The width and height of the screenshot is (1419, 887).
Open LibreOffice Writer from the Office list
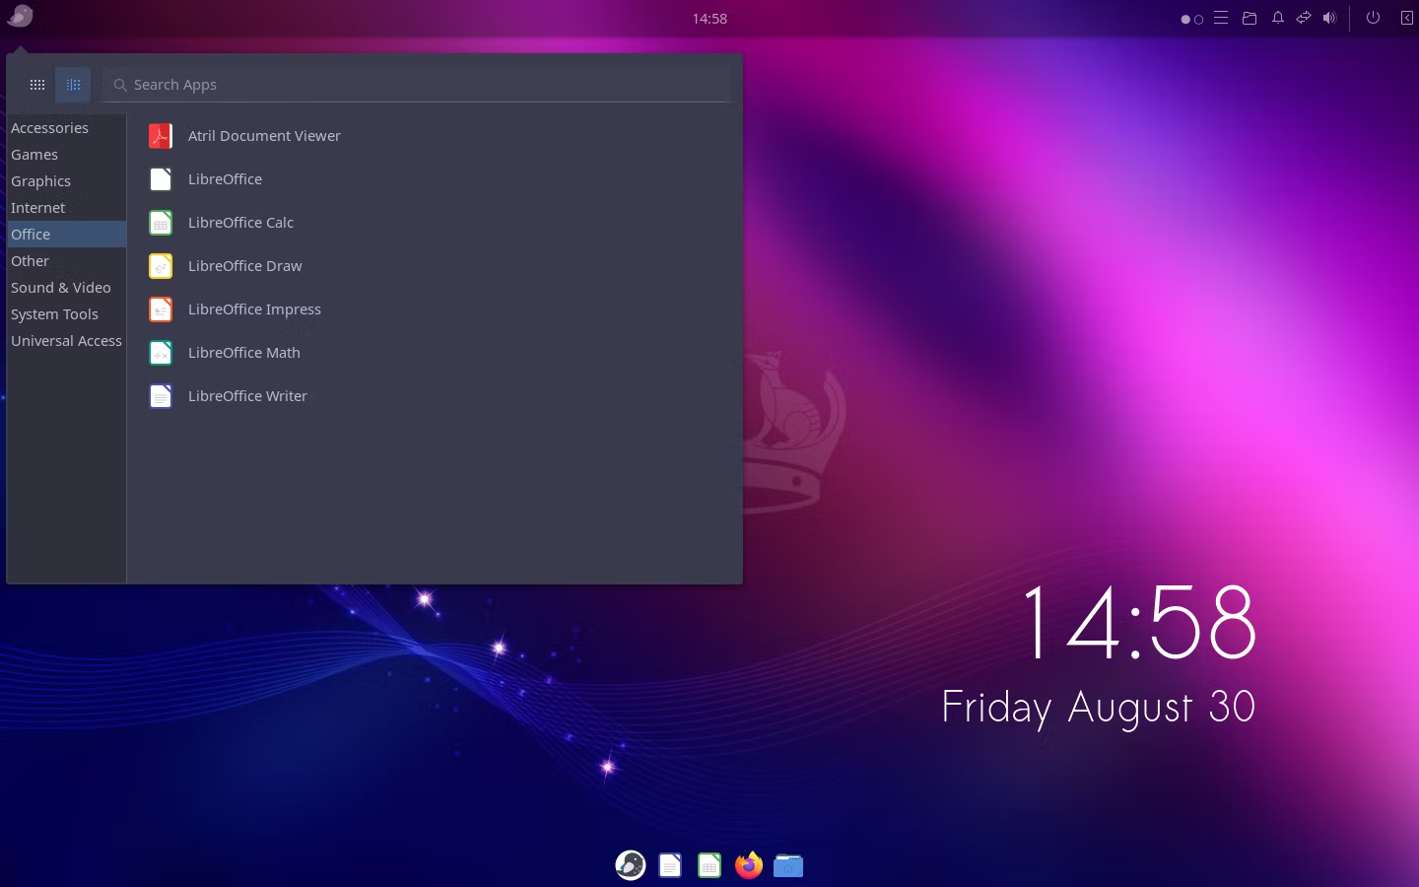tap(246, 396)
